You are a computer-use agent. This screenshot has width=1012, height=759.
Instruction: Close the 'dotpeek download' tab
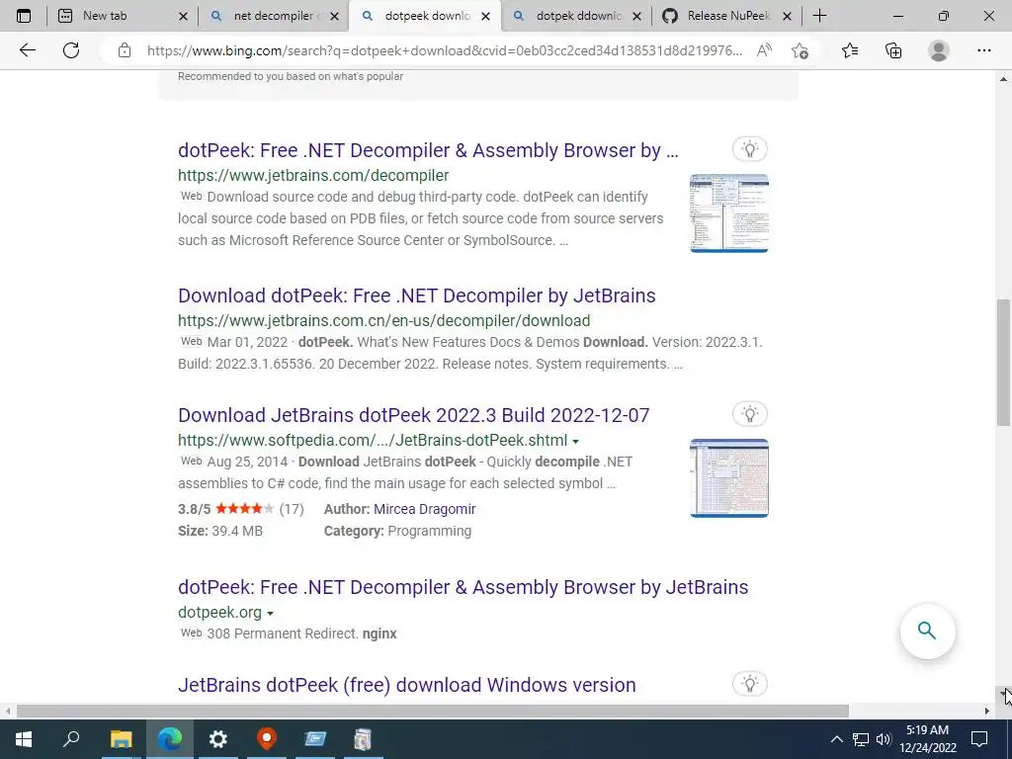[x=486, y=17]
